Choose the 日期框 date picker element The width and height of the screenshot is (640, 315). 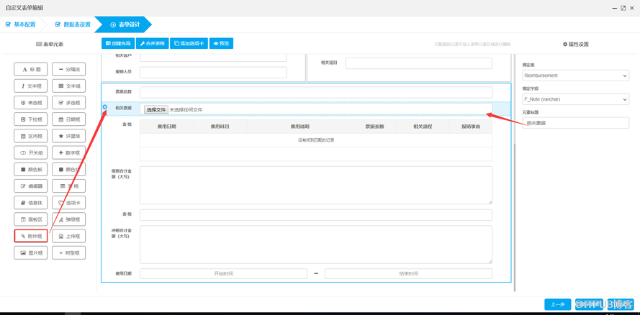[69, 119]
